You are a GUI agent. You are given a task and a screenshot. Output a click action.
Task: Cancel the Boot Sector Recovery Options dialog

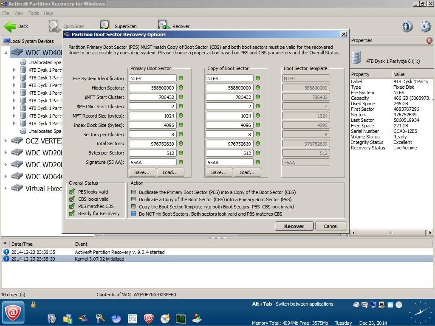pyautogui.click(x=330, y=226)
